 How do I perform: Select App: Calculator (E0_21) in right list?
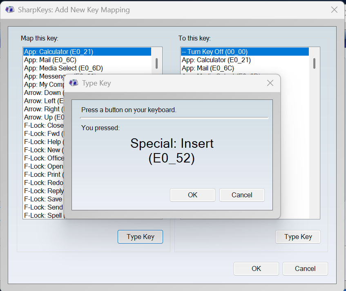point(245,60)
